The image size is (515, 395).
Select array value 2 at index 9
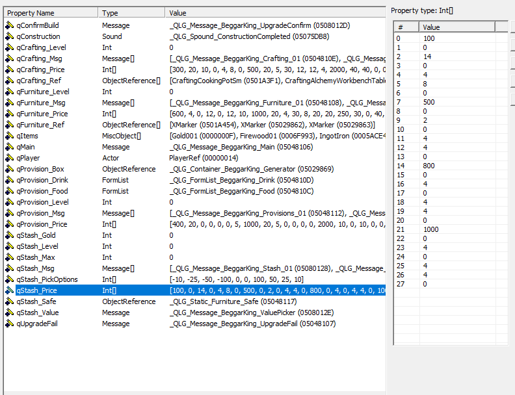click(x=425, y=120)
